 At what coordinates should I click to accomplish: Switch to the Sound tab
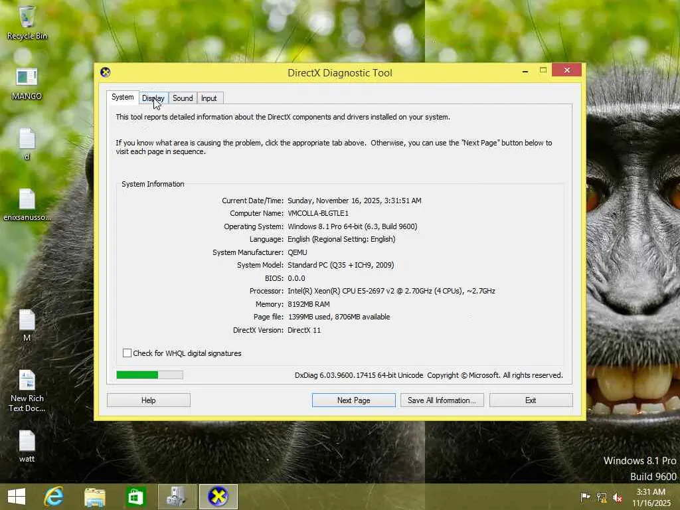183,98
